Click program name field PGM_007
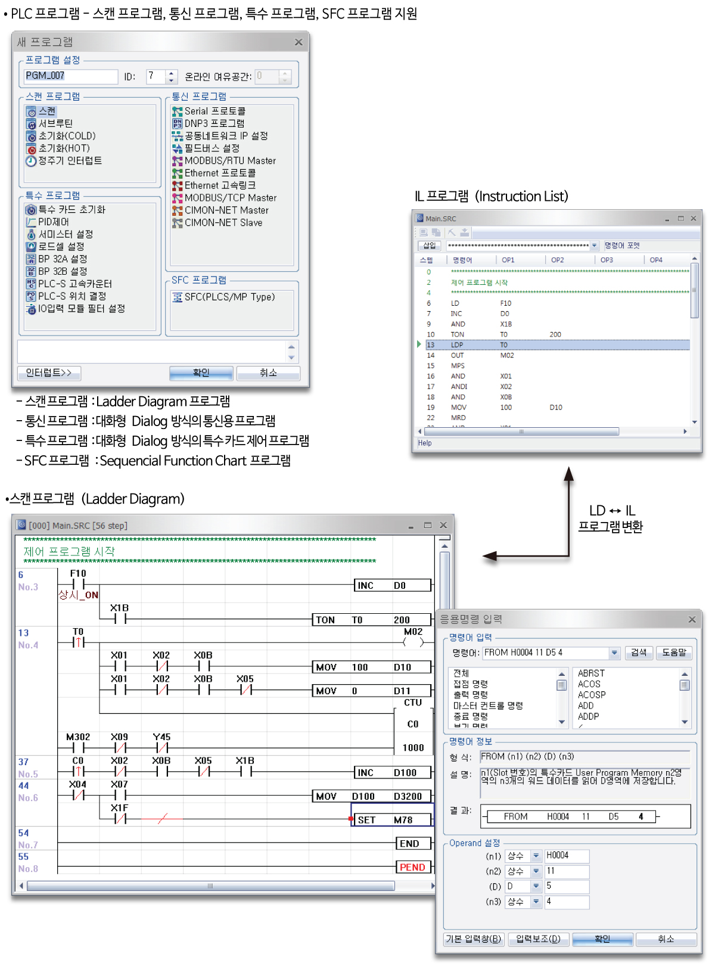The image size is (715, 966). click(71, 76)
